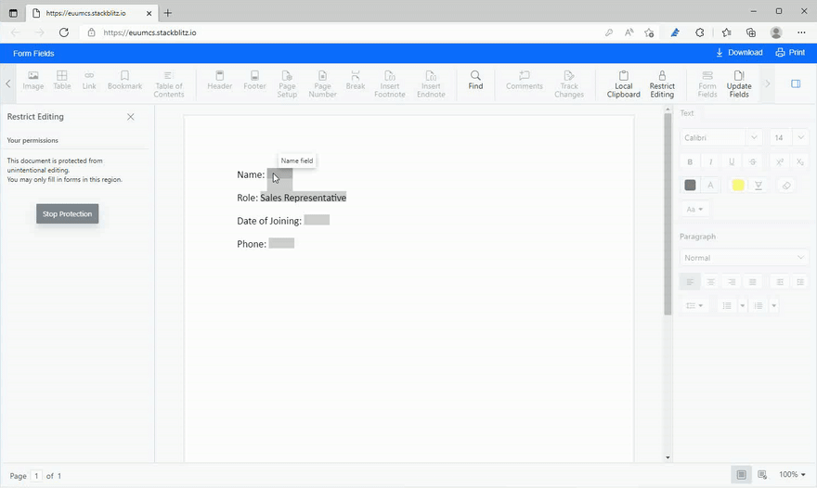This screenshot has height=488, width=817.
Task: Insert a Table of Contents
Action: click(168, 83)
